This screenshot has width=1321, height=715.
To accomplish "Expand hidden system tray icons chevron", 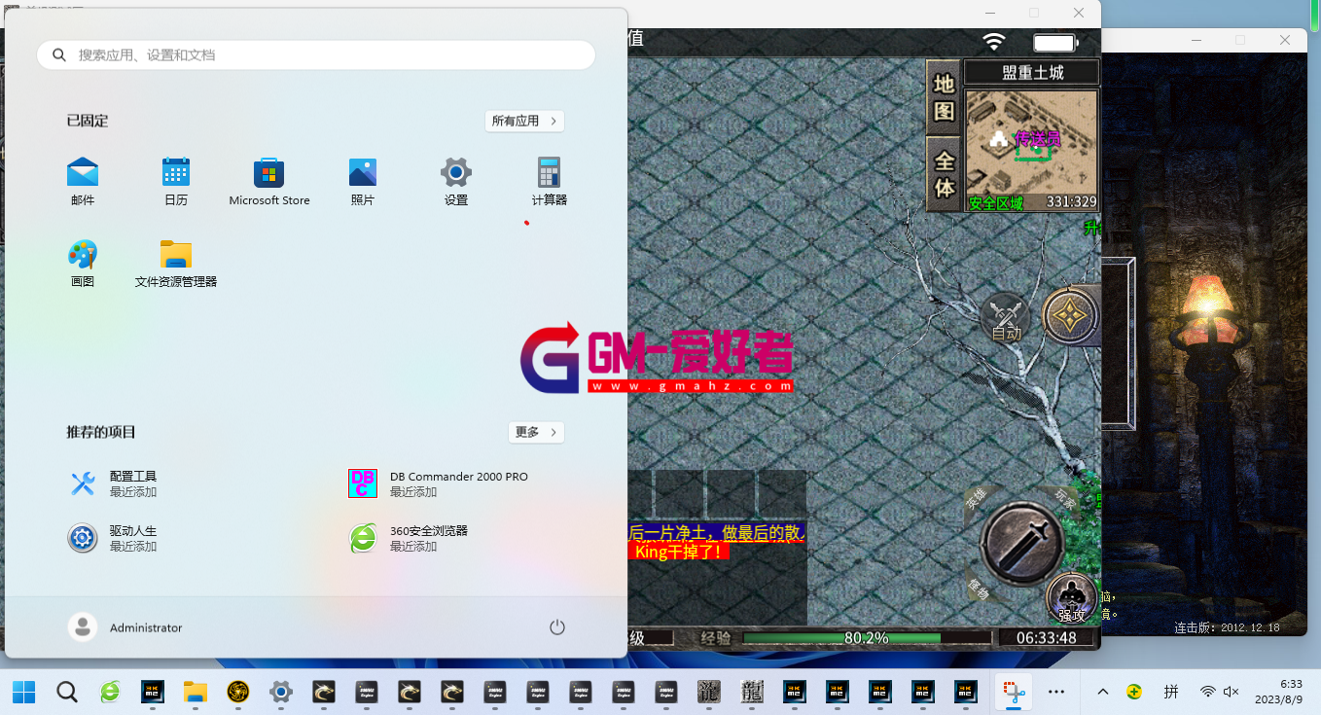I will pos(1103,692).
